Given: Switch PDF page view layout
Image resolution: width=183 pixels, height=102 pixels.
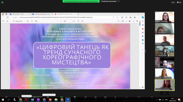Looking at the screenshot, I should [x=82, y=21].
